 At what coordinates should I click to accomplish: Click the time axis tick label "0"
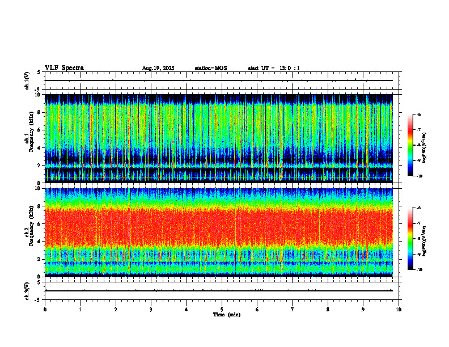(45, 310)
